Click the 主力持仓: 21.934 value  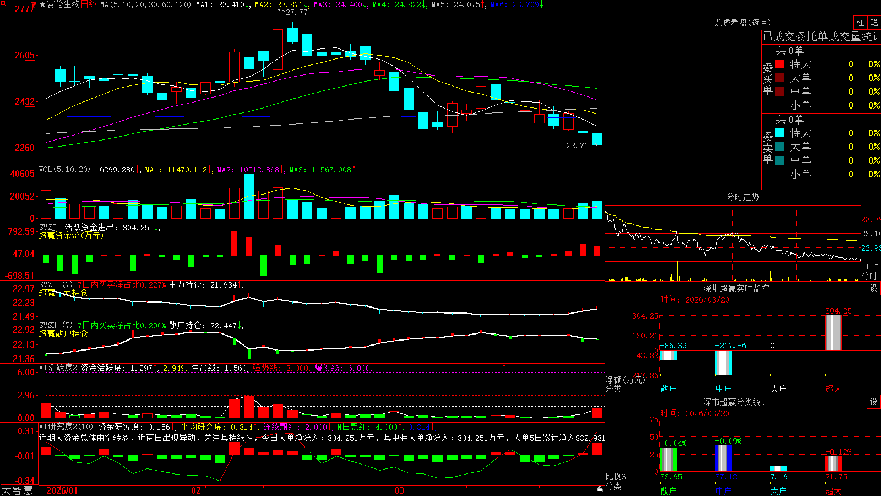point(203,284)
